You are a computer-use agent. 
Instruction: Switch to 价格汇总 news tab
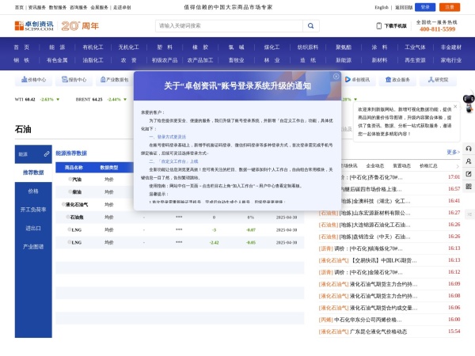pos(428,166)
